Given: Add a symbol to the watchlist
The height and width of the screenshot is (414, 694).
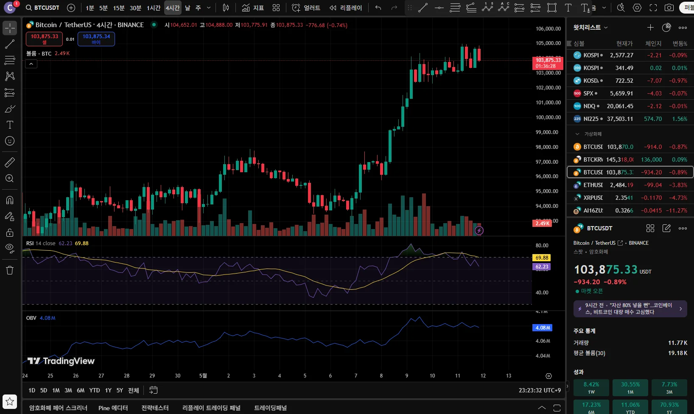Looking at the screenshot, I should (x=650, y=28).
